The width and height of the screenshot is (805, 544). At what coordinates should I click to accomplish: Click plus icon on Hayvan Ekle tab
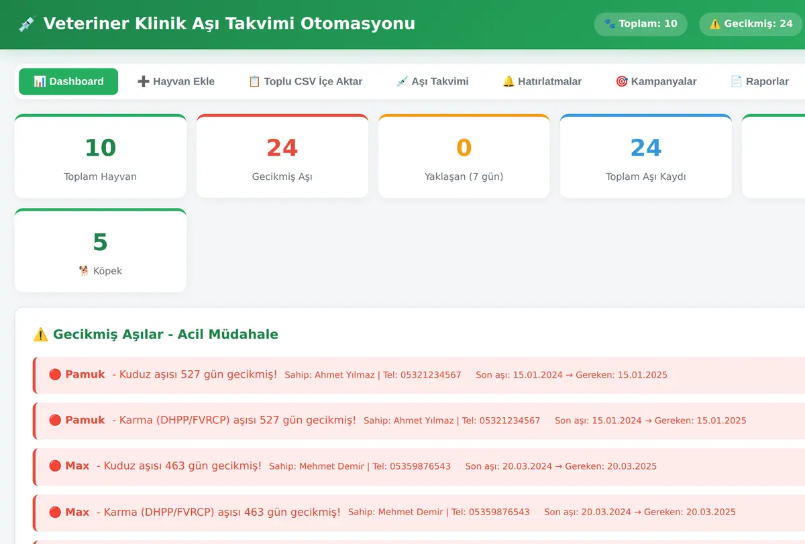coord(144,81)
